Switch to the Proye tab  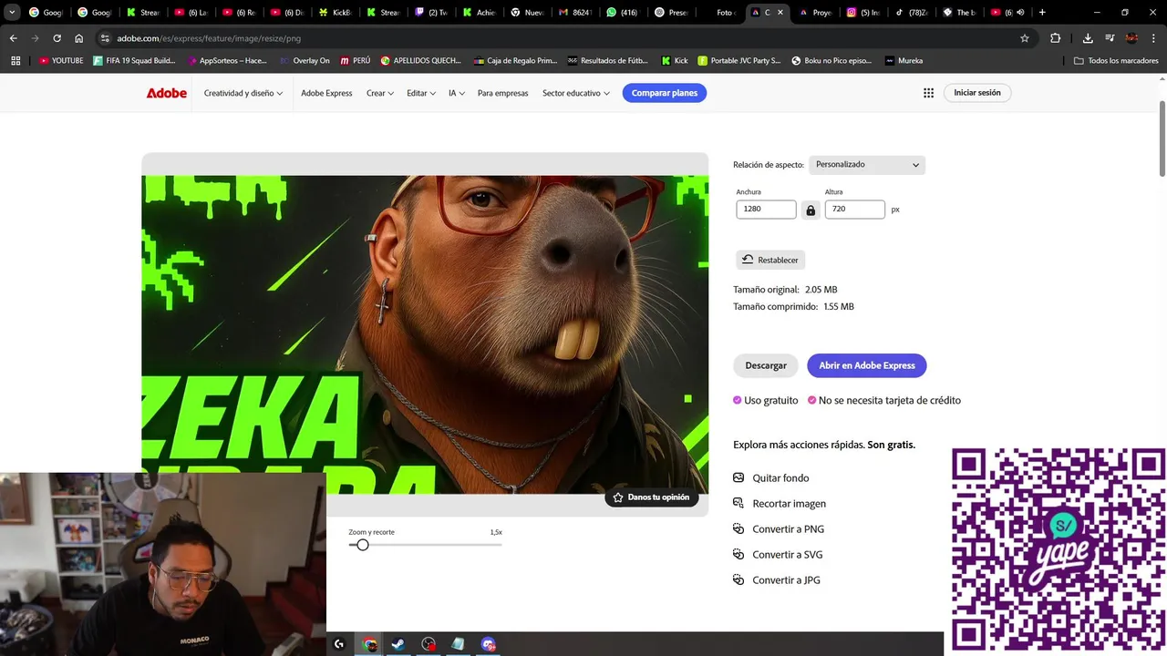point(814,13)
